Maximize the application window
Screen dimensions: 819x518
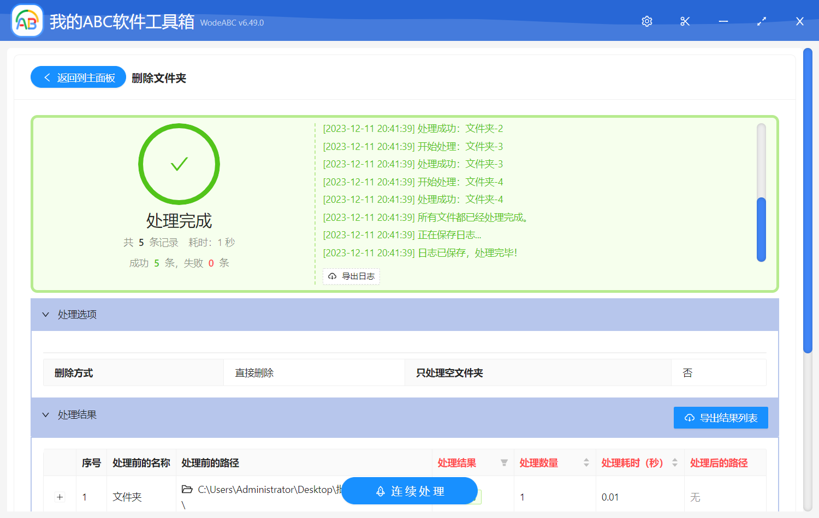click(762, 21)
